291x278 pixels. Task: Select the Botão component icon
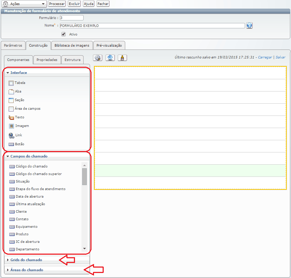click(11, 144)
